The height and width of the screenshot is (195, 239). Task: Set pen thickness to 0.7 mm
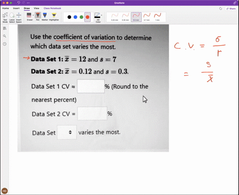tap(147, 17)
